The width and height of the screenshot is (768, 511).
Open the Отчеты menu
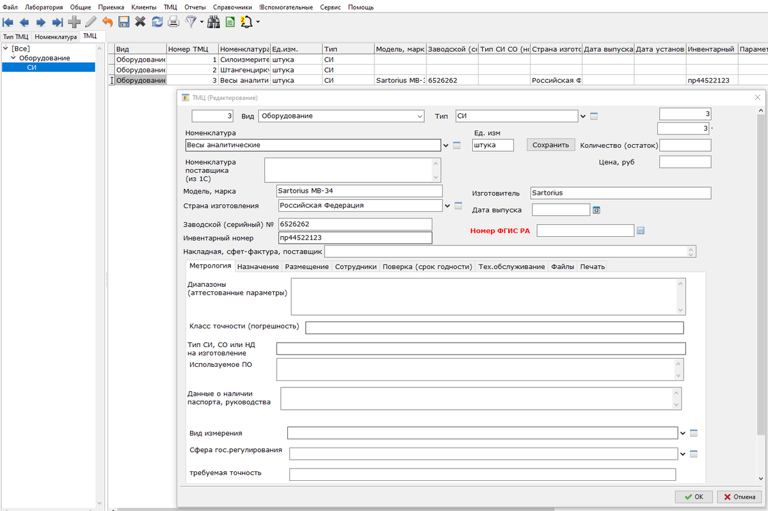[x=195, y=7]
